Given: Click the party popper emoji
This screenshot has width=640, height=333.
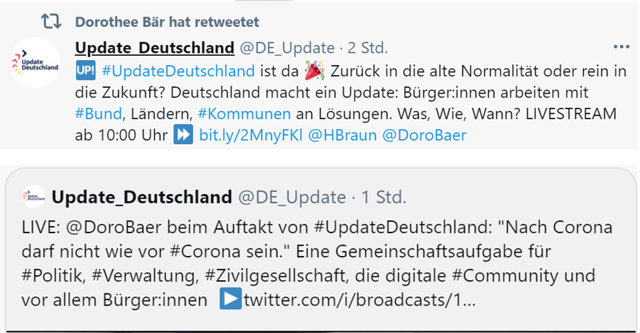Looking at the screenshot, I should coord(313,72).
